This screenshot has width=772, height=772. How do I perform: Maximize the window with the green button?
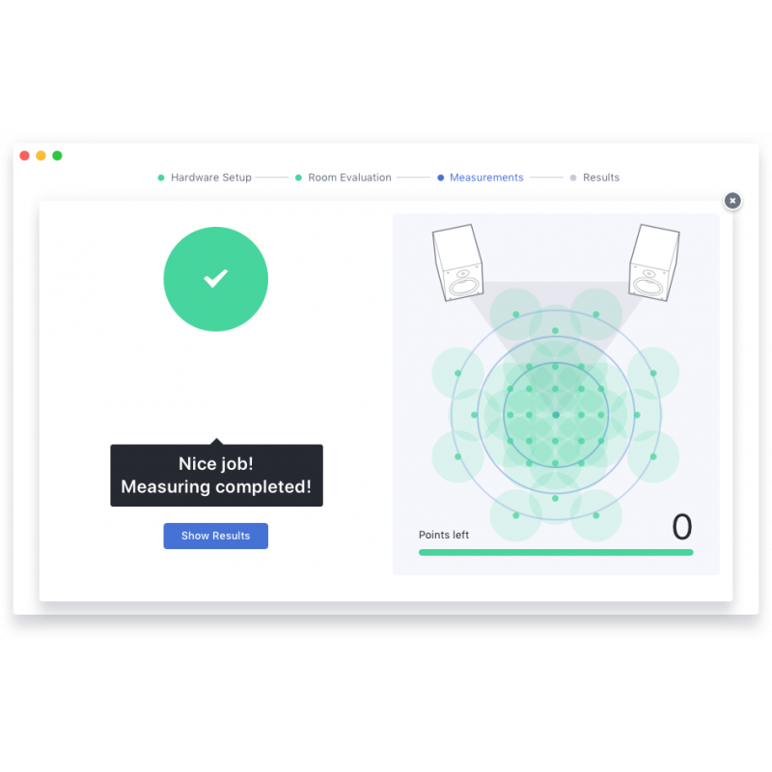point(57,155)
